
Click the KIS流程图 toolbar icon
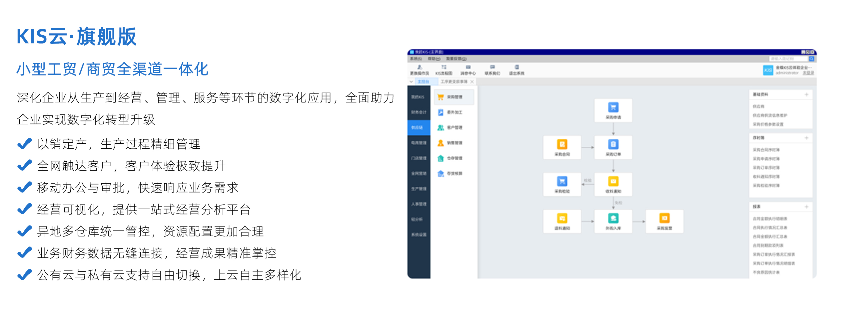[x=444, y=70]
